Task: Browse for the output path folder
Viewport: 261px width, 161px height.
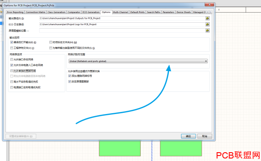Action: tap(208, 18)
